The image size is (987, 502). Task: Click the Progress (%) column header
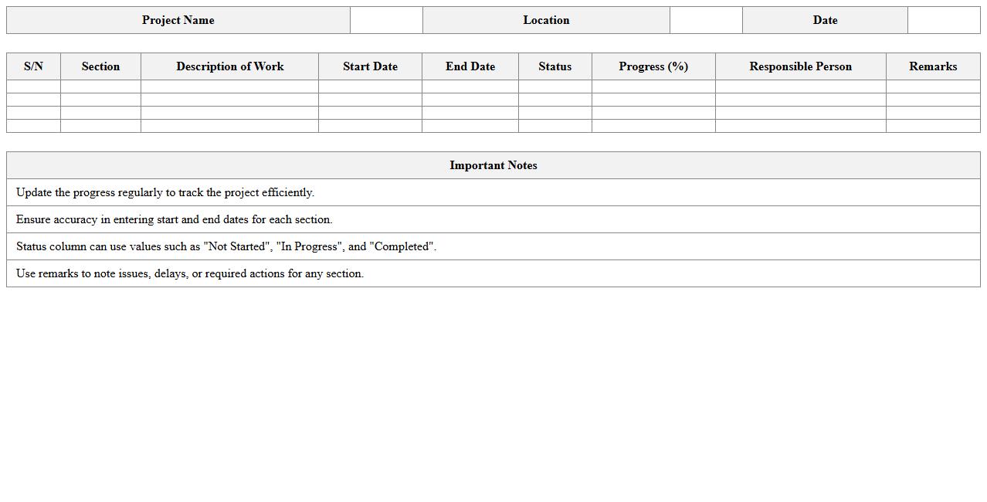coord(653,66)
